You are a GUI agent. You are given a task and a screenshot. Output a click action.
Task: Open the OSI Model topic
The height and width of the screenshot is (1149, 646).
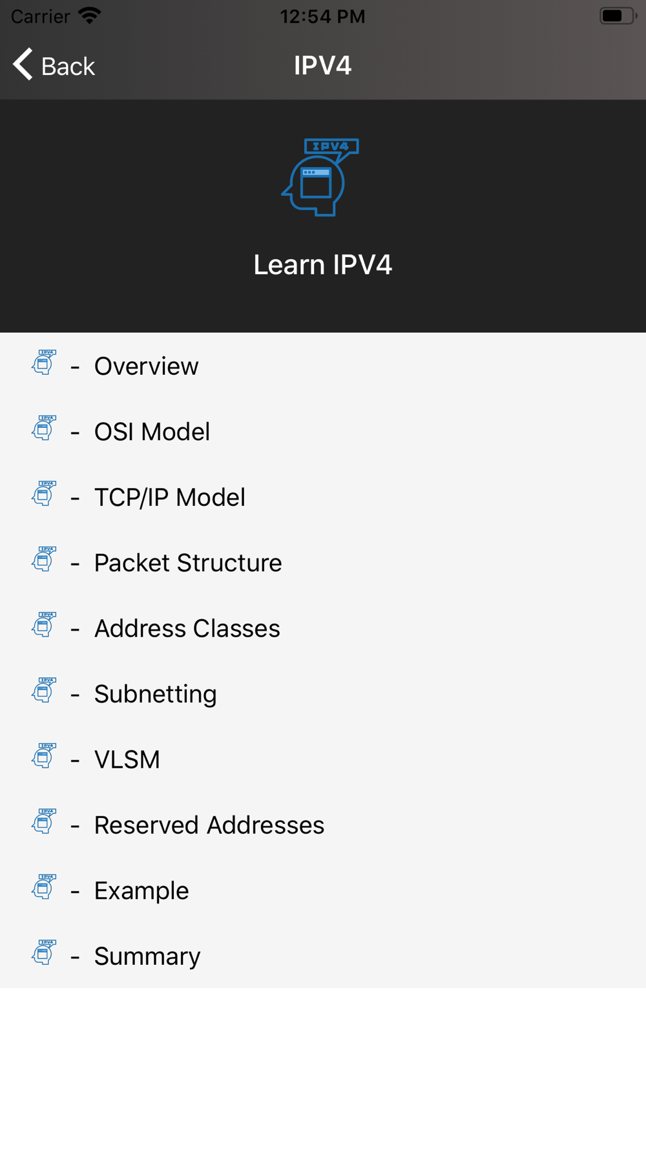click(323, 431)
